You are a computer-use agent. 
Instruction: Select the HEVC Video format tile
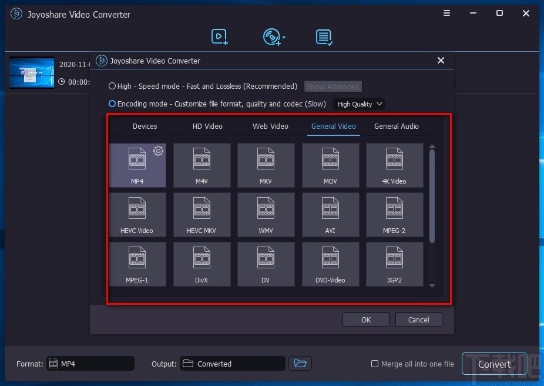point(137,215)
